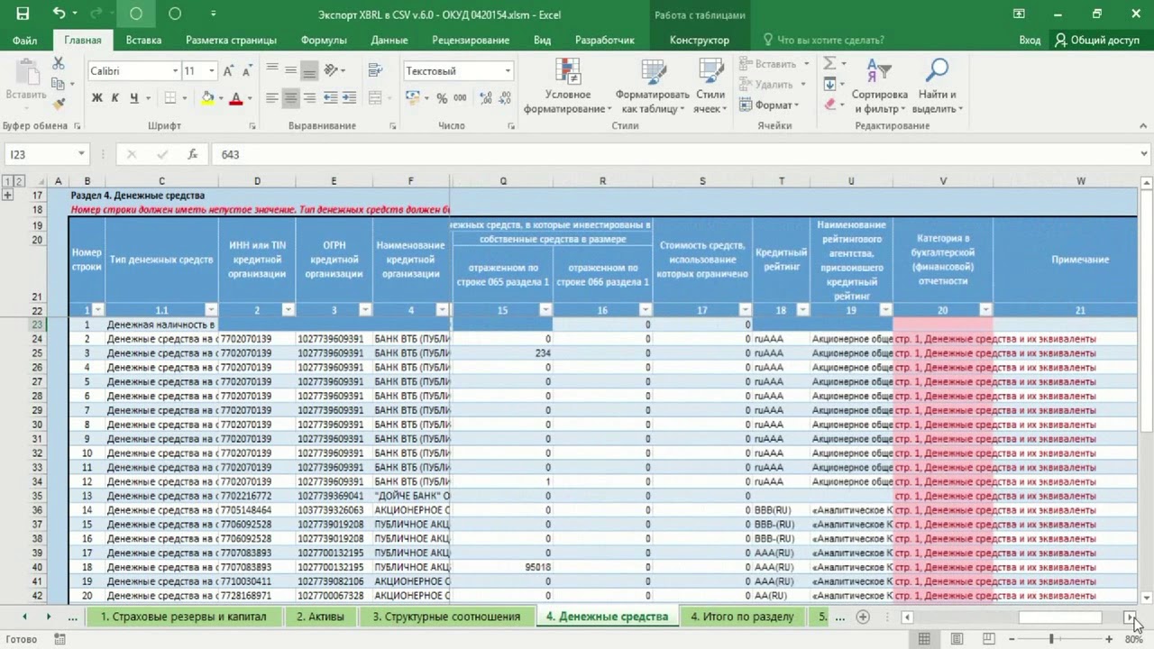Add a new sheet with plus button

pyautogui.click(x=863, y=617)
